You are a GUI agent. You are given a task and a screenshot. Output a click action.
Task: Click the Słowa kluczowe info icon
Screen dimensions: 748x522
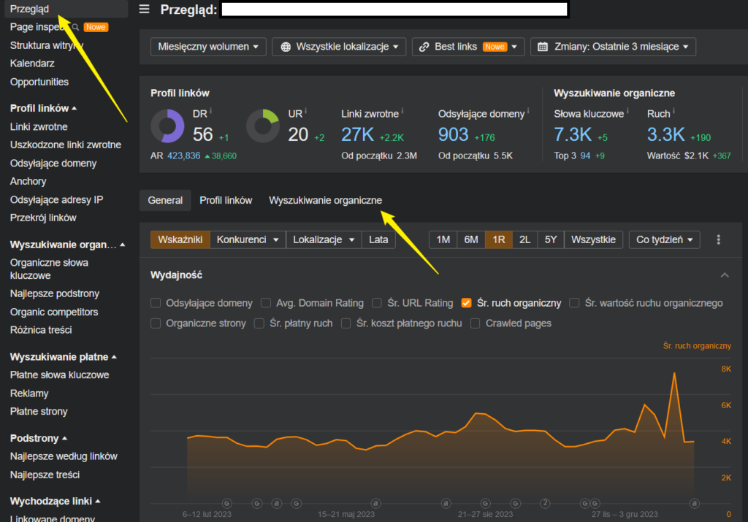(627, 111)
